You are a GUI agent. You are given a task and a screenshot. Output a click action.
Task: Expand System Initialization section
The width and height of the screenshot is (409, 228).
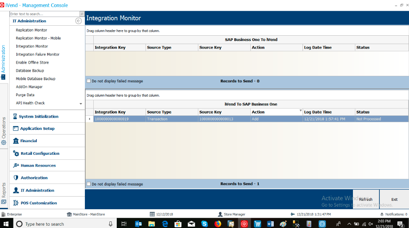(47, 116)
